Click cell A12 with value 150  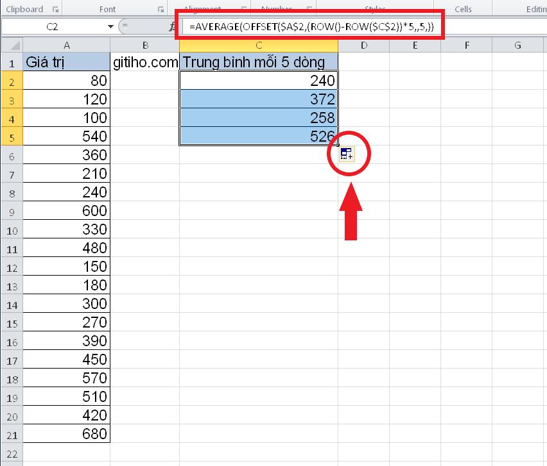[67, 267]
